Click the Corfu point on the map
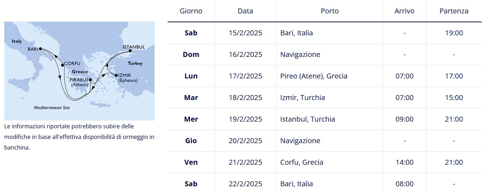 pyautogui.click(x=62, y=65)
